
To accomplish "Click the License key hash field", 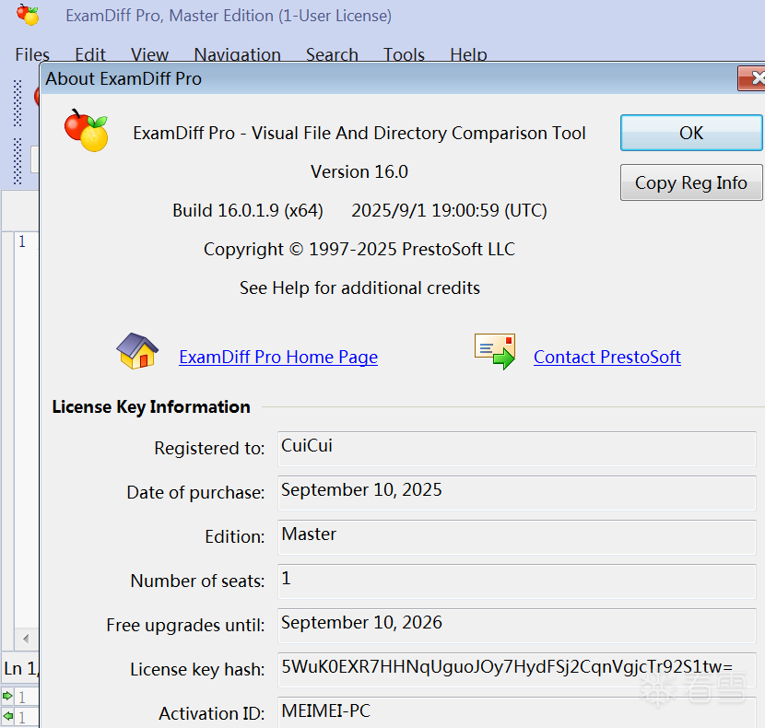I will (x=517, y=670).
